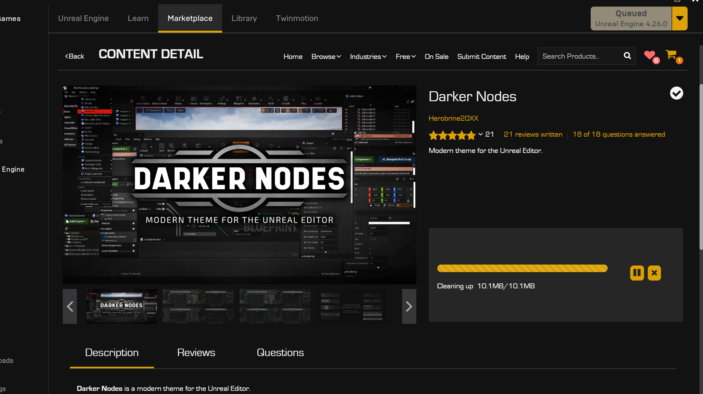The image size is (703, 394).
Task: Expand the Queued engine dropdown arrow
Action: [x=679, y=18]
